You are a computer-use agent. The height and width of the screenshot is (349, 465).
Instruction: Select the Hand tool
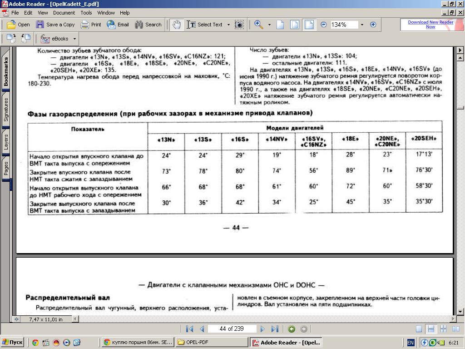pos(176,25)
